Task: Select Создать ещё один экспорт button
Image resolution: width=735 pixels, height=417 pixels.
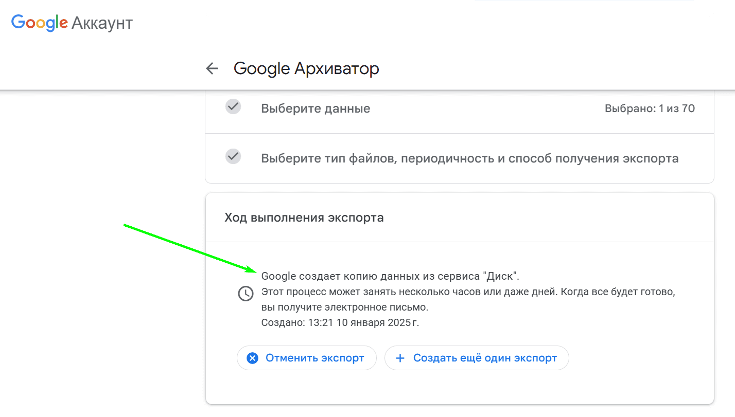Action: point(477,358)
